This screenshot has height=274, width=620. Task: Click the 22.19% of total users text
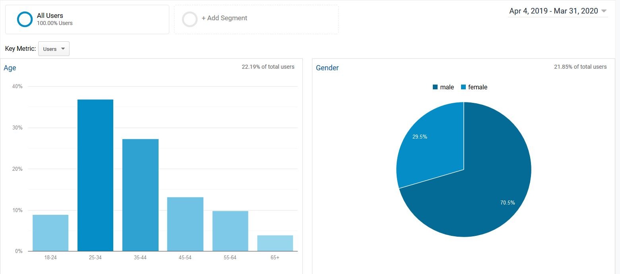coord(268,67)
